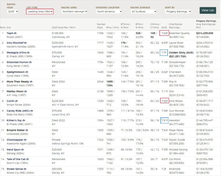Screen dimensions: 221x176
Task: Open the Into Mischief sire link
Action: (x=15, y=43)
